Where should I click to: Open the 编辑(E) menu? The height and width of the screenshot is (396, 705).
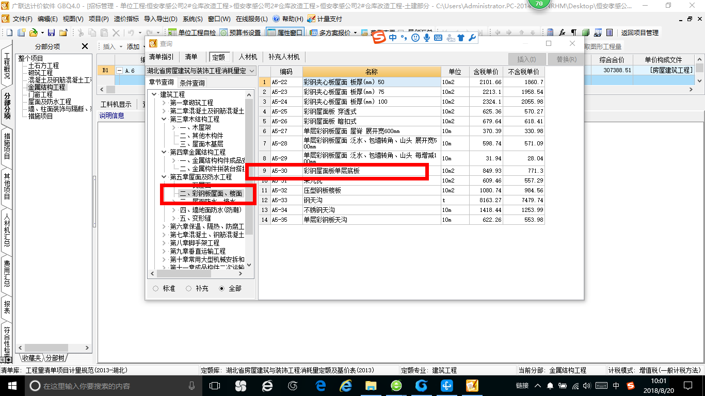coord(48,19)
